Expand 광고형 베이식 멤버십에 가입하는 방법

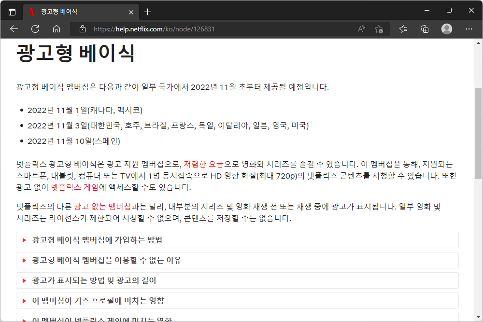237,240
